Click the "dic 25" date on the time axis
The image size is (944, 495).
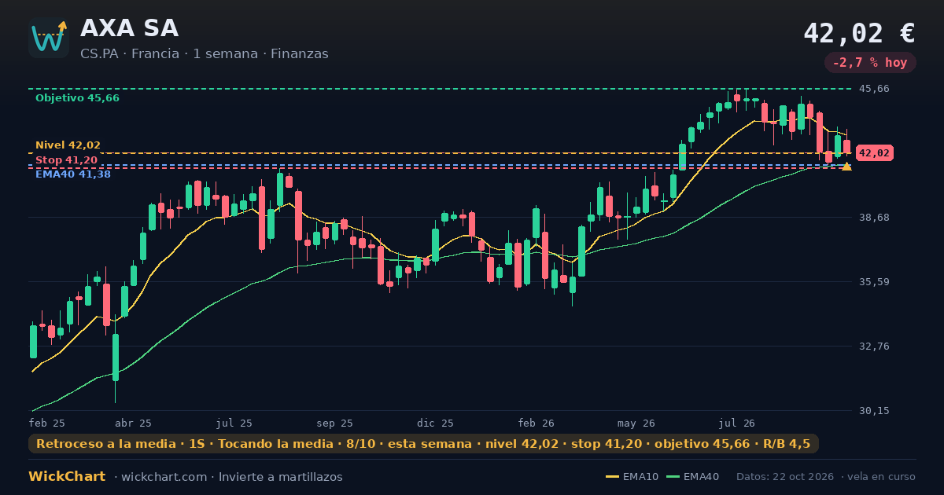point(436,423)
